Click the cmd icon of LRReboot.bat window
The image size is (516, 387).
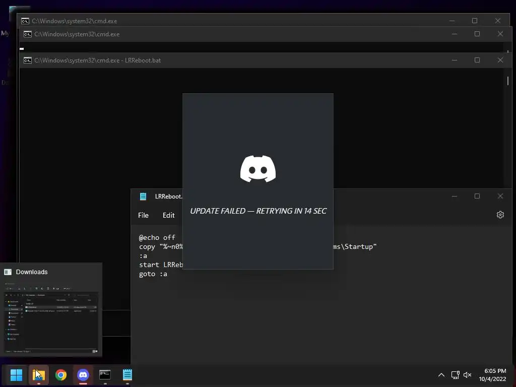pos(28,60)
